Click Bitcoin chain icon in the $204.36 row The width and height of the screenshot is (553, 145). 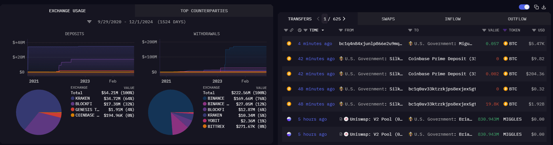tap(289, 74)
